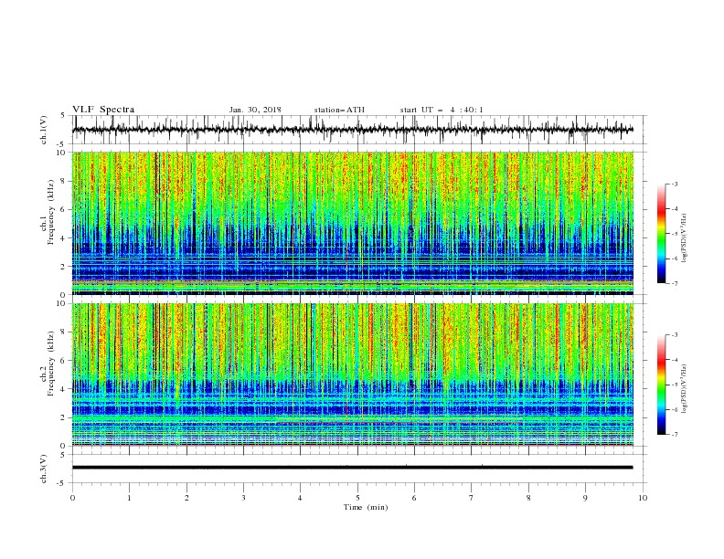The width and height of the screenshot is (724, 559).
Task: Click the "-5" tick on ch.2 color bar
Action: [674, 385]
